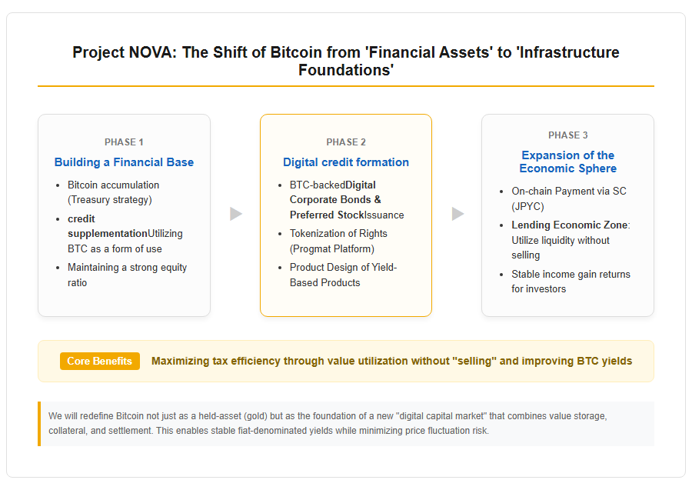Click the PHASE 2 label

(x=346, y=142)
